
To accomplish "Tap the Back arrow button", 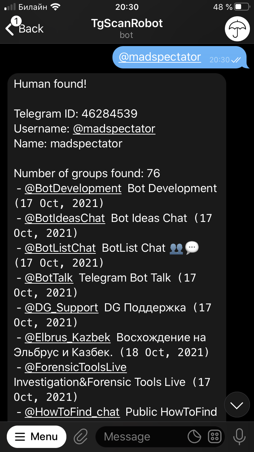I will coord(24,28).
